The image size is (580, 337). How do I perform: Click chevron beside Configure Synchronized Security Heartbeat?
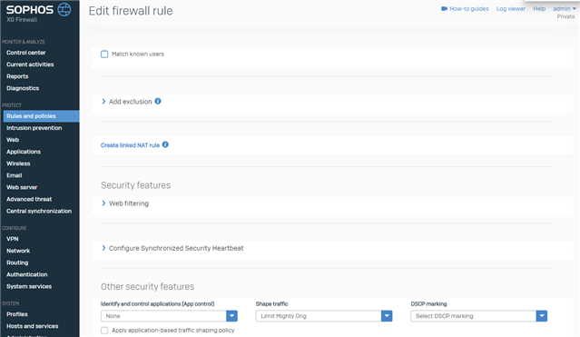[x=103, y=248]
